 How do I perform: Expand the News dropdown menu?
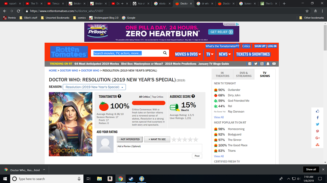pyautogui.click(x=225, y=54)
